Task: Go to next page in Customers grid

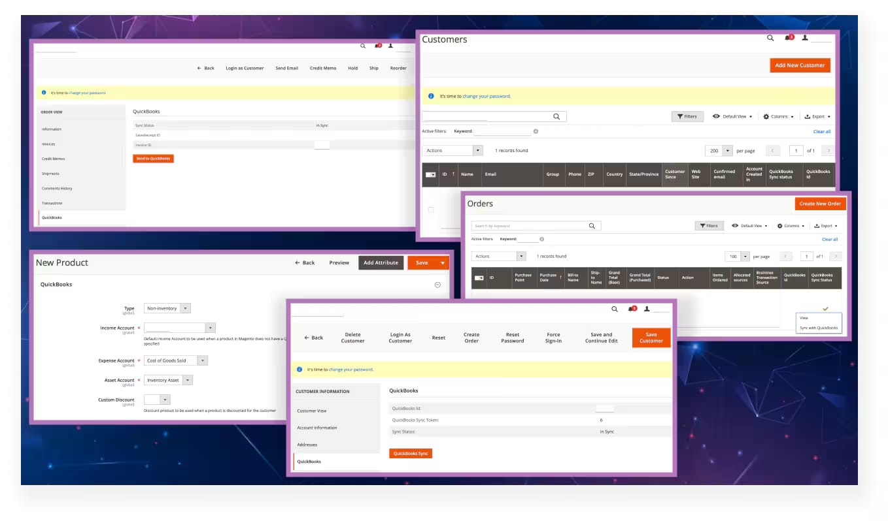Action: pyautogui.click(x=828, y=151)
